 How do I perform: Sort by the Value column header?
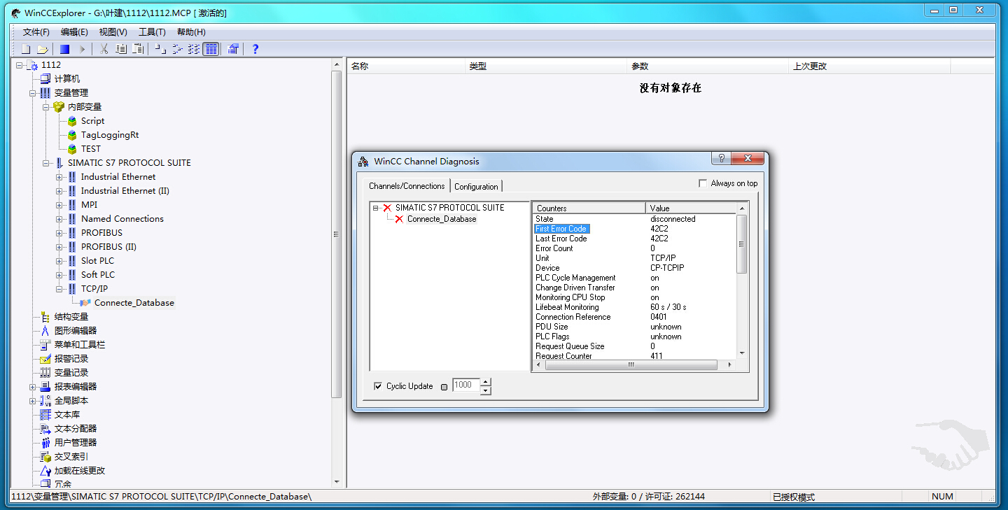(x=691, y=208)
